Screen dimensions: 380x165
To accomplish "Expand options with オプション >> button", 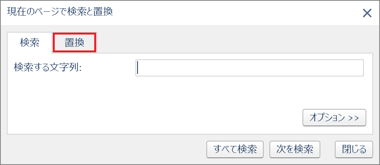I will [x=334, y=118].
